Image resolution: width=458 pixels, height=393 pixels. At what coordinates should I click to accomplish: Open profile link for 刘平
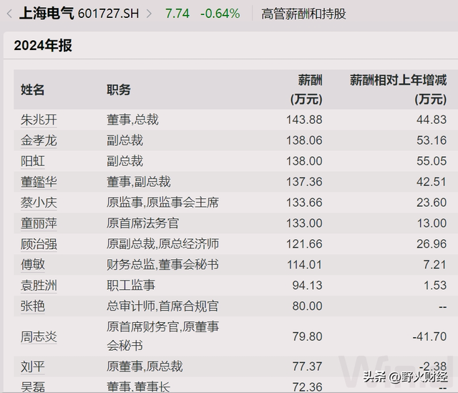click(32, 367)
